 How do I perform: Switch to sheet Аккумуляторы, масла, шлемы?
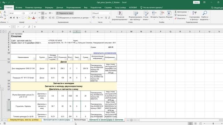click(x=24, y=120)
